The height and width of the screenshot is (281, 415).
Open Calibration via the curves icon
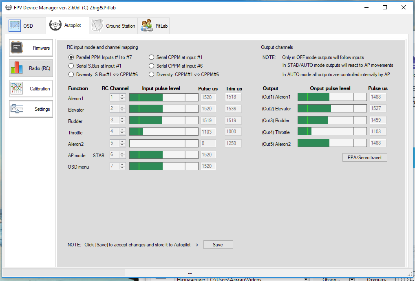tap(17, 88)
